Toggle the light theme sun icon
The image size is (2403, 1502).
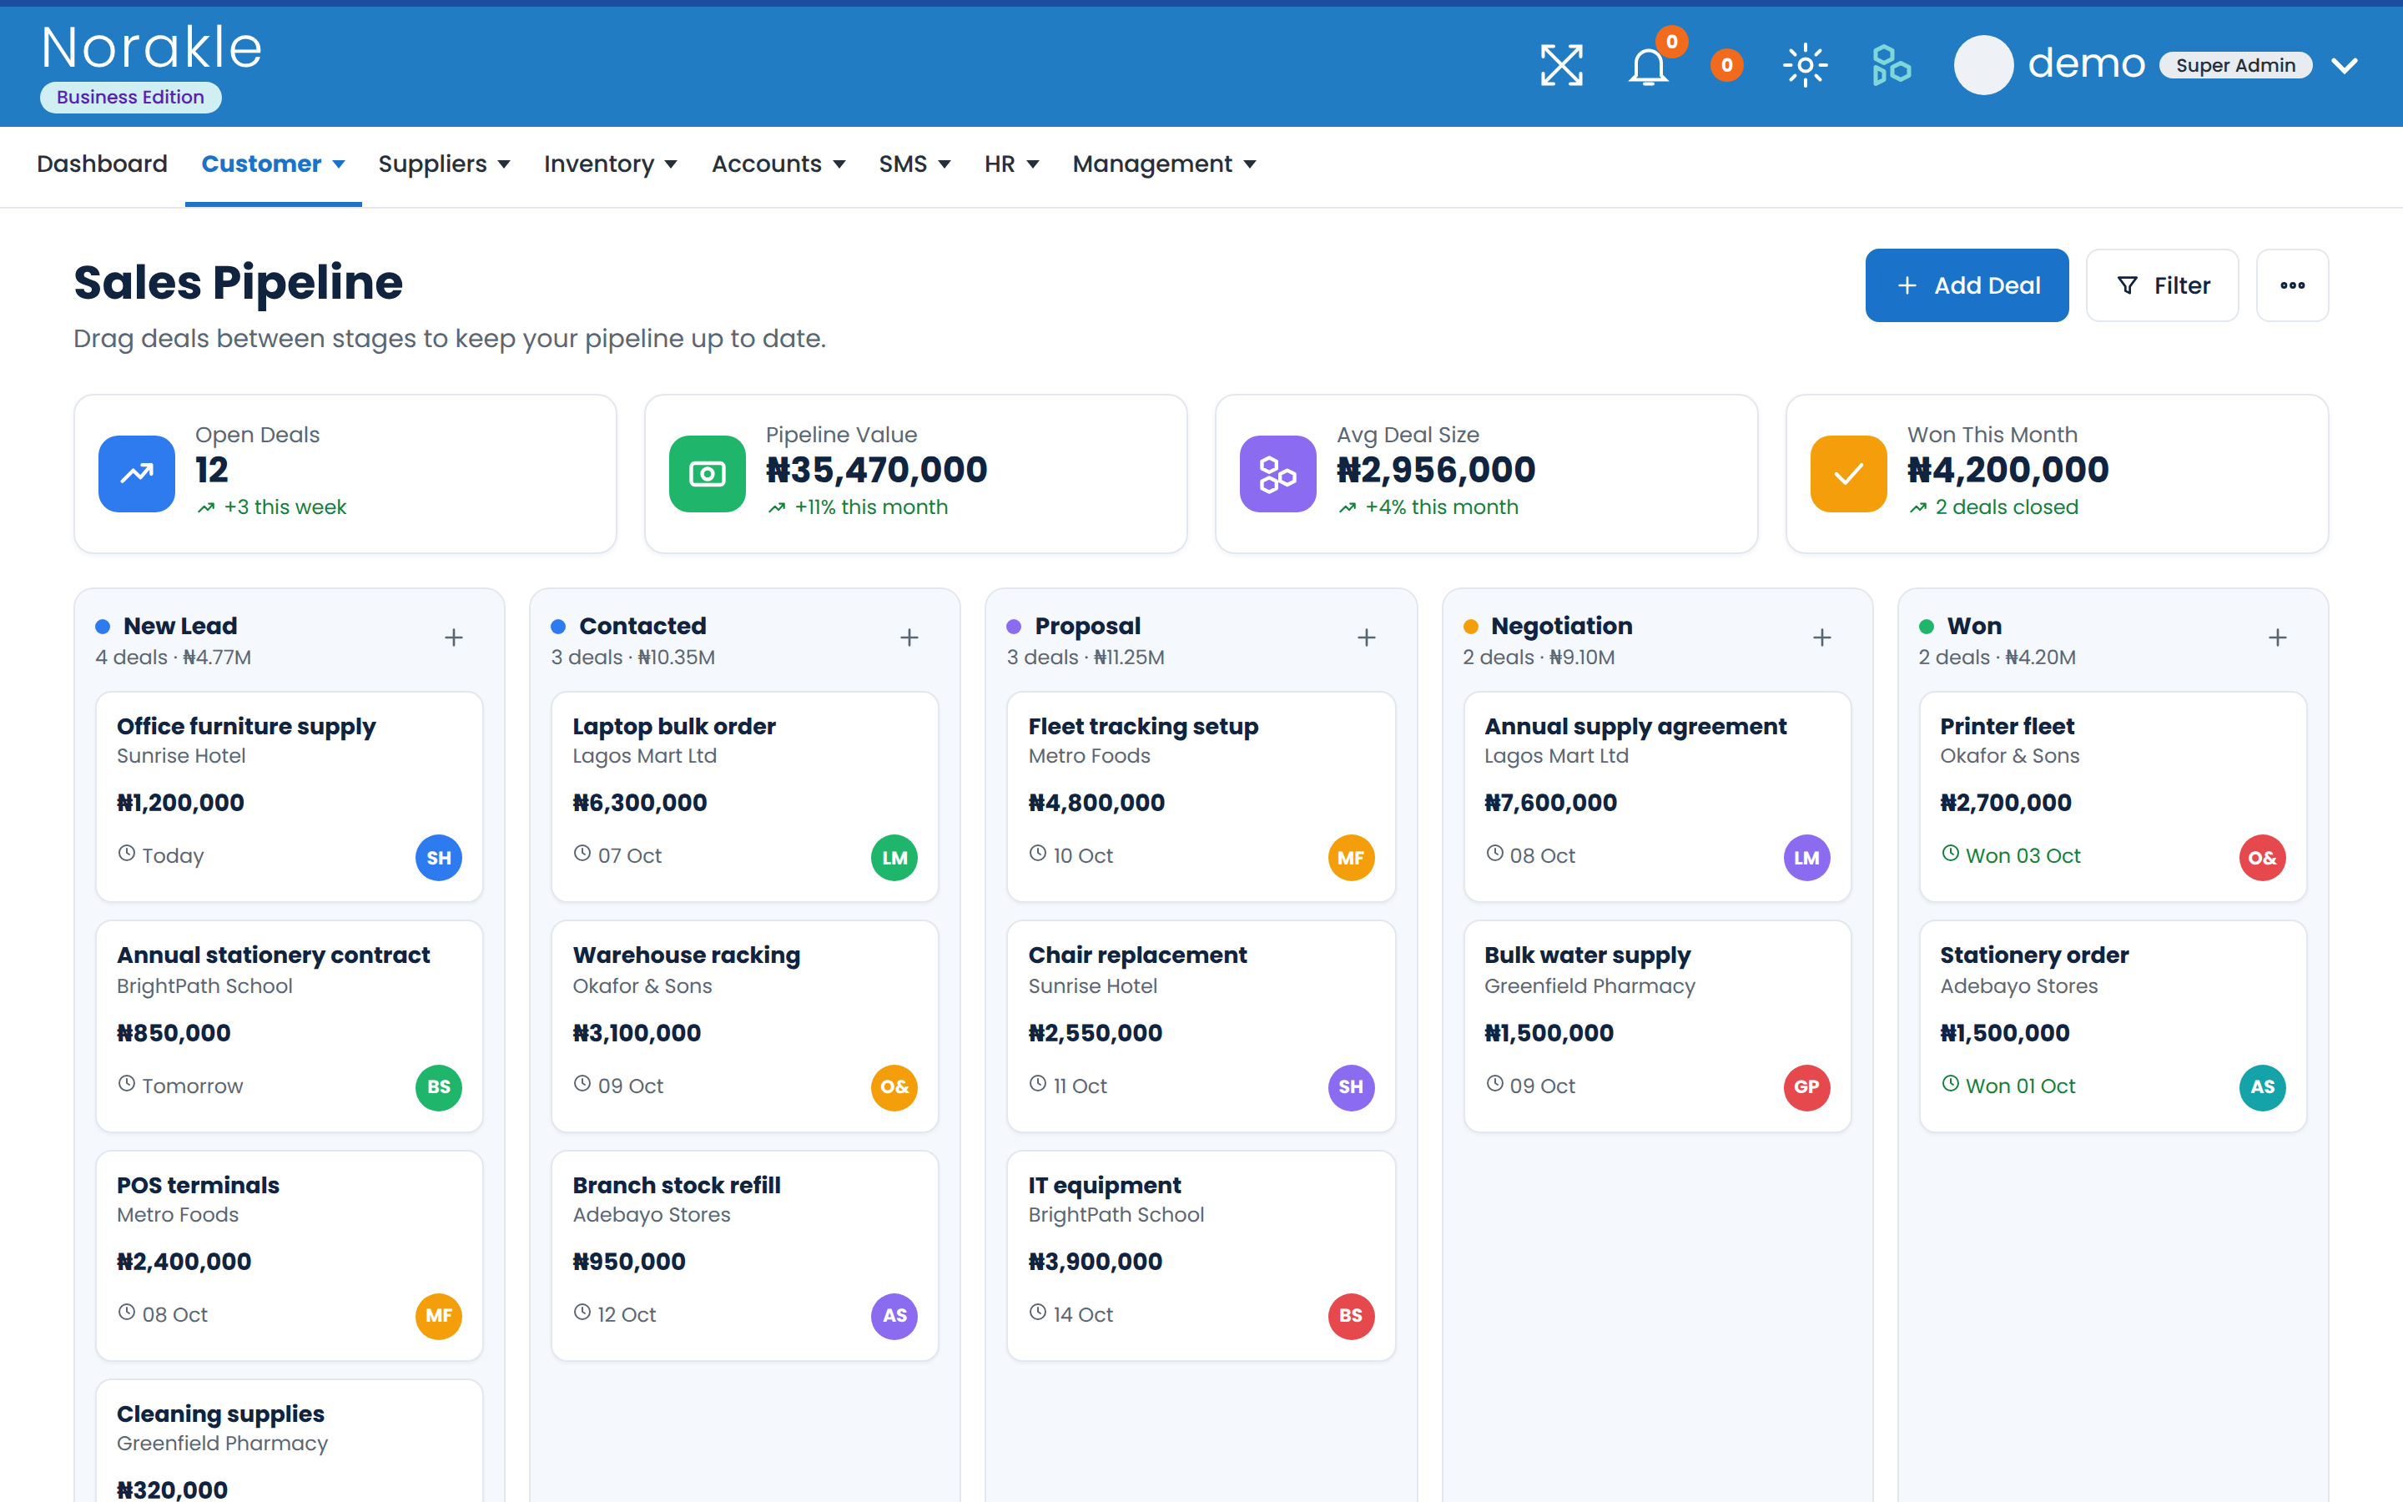pyautogui.click(x=1804, y=66)
